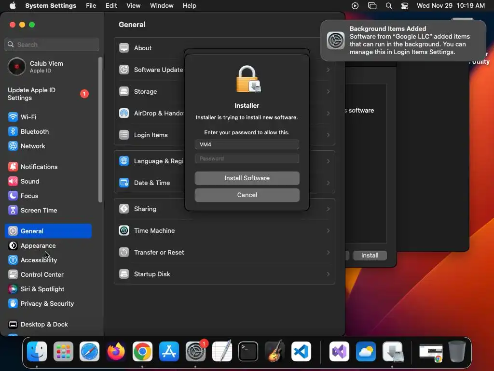Open Update Apple ID Settings
This screenshot has width=494, height=371.
(48, 94)
